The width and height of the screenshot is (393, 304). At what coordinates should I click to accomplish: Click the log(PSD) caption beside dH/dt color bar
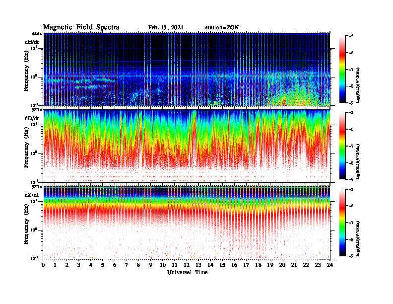tap(358, 85)
